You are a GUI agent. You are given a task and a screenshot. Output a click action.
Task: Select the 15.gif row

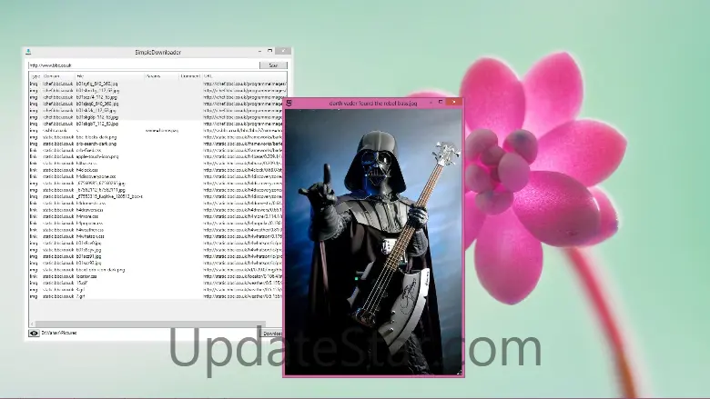[156, 283]
